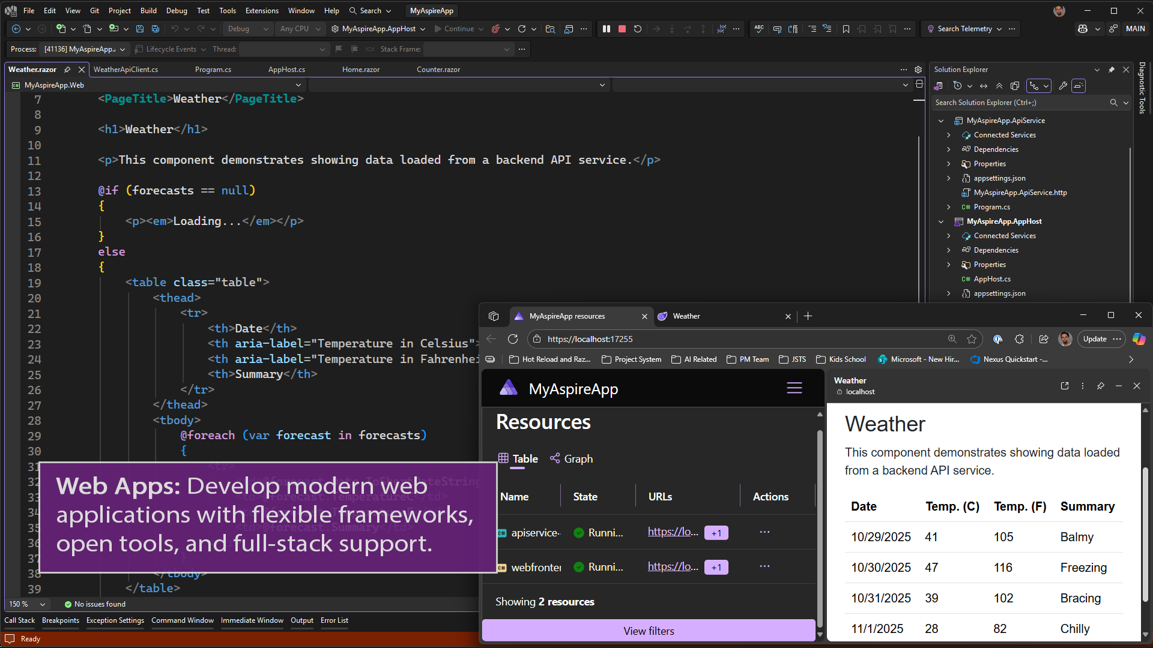Open Copilot in the Edge toolbar
This screenshot has height=648, width=1153.
[x=1139, y=339]
